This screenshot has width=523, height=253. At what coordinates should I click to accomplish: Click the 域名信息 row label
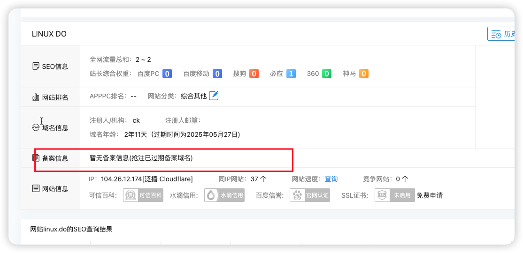click(55, 128)
